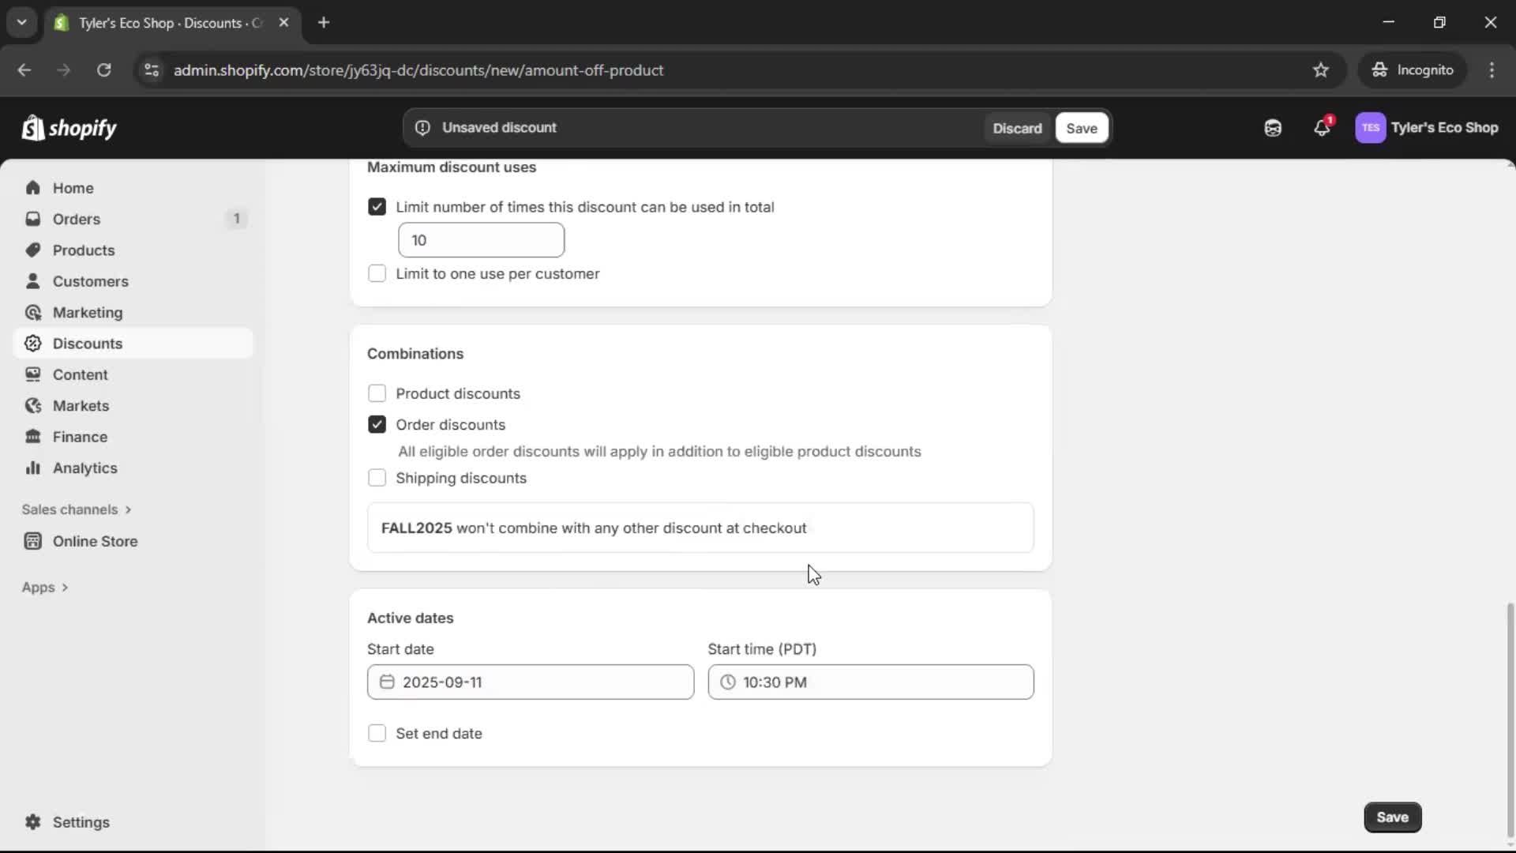Select Discounts in the sidebar
This screenshot has width=1516, height=853.
[x=88, y=343]
